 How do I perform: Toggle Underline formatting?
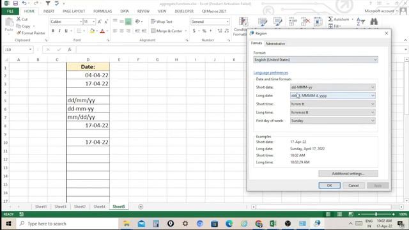point(66,31)
